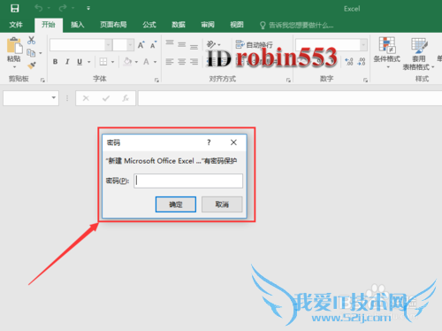Switch to the 数据 ribbon tab

click(179, 25)
